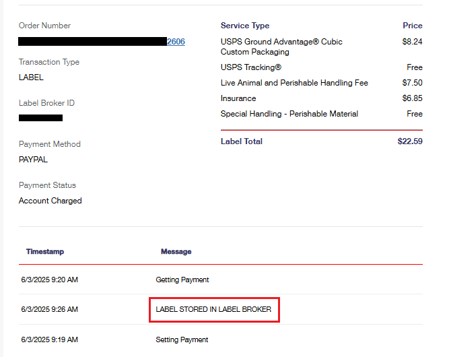Click the Price column header
Image resolution: width=449 pixels, height=357 pixels.
(412, 26)
